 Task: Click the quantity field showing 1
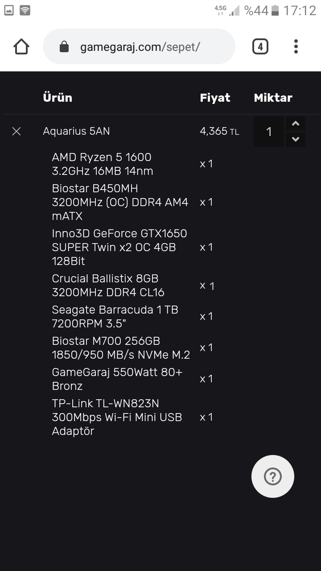[x=269, y=132]
